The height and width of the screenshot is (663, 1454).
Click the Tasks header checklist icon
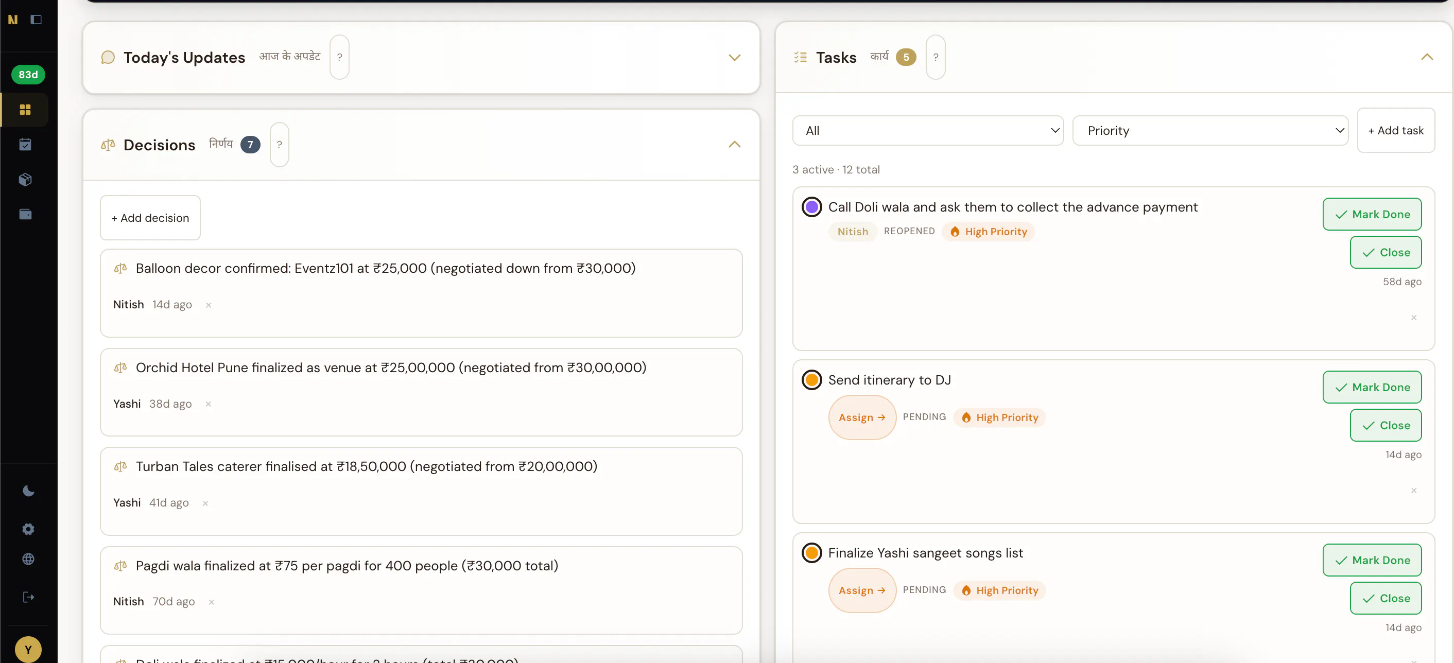point(801,57)
